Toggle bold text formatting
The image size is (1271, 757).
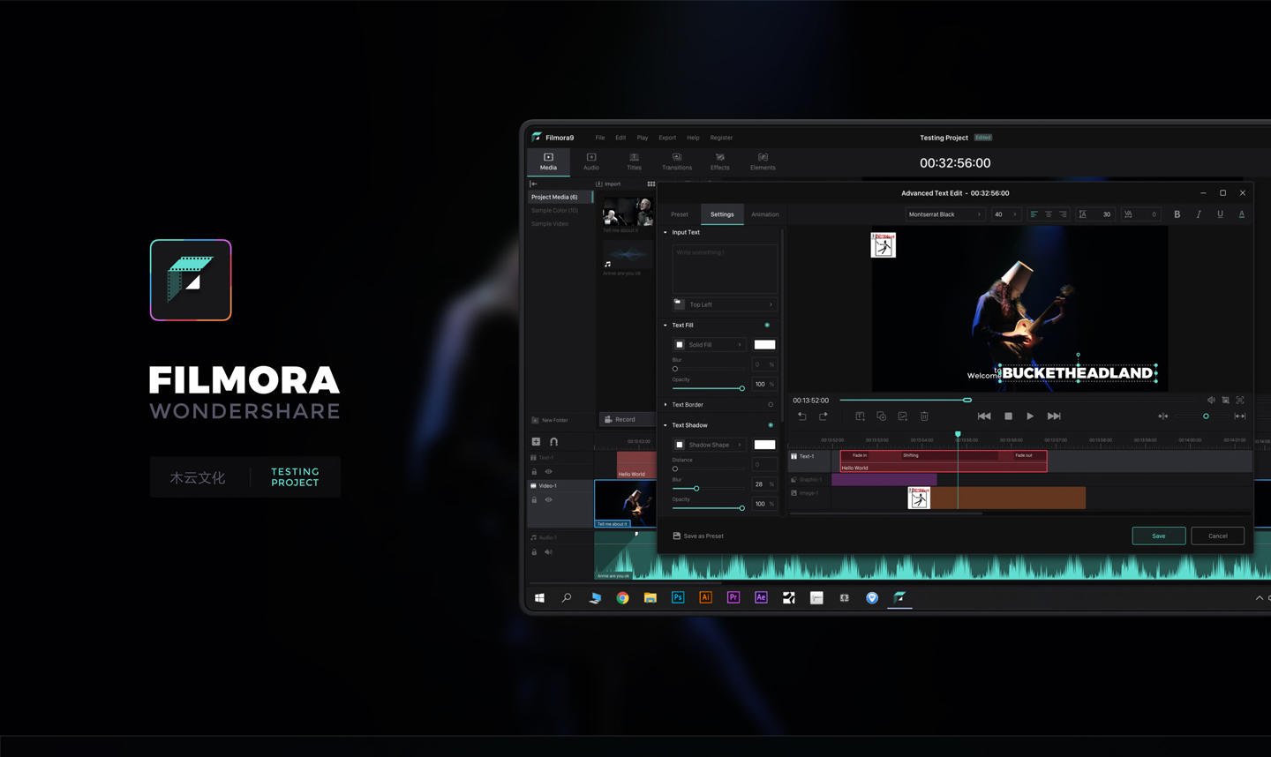[1177, 214]
